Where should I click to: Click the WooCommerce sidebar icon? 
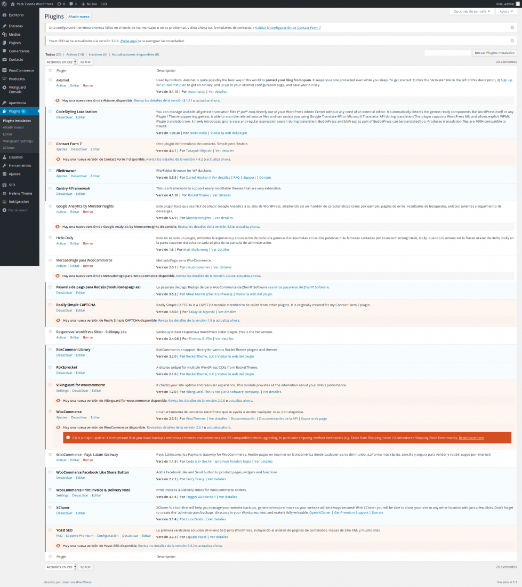4,70
